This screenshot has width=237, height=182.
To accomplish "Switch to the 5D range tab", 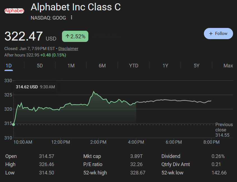I will tap(40, 66).
